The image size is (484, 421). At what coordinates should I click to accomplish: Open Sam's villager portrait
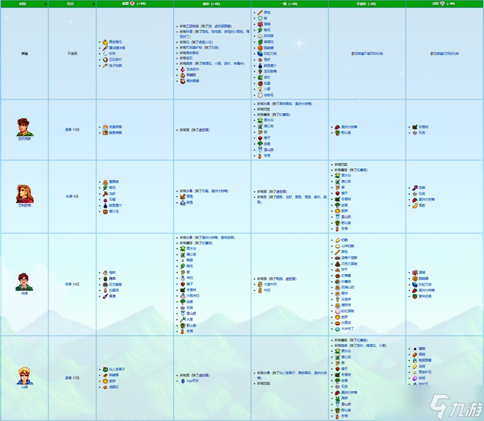[x=25, y=376]
